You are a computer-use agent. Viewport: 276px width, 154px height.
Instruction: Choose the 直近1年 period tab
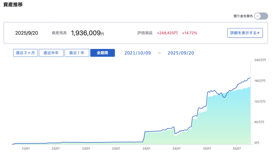[x=77, y=53]
